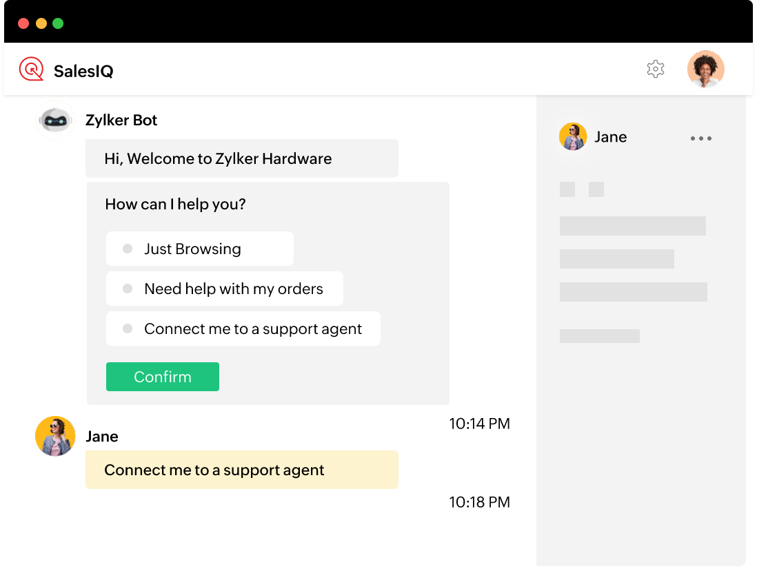Image resolution: width=757 pixels, height=573 pixels.
Task: Click Jane's name above her message
Action: [x=102, y=437]
